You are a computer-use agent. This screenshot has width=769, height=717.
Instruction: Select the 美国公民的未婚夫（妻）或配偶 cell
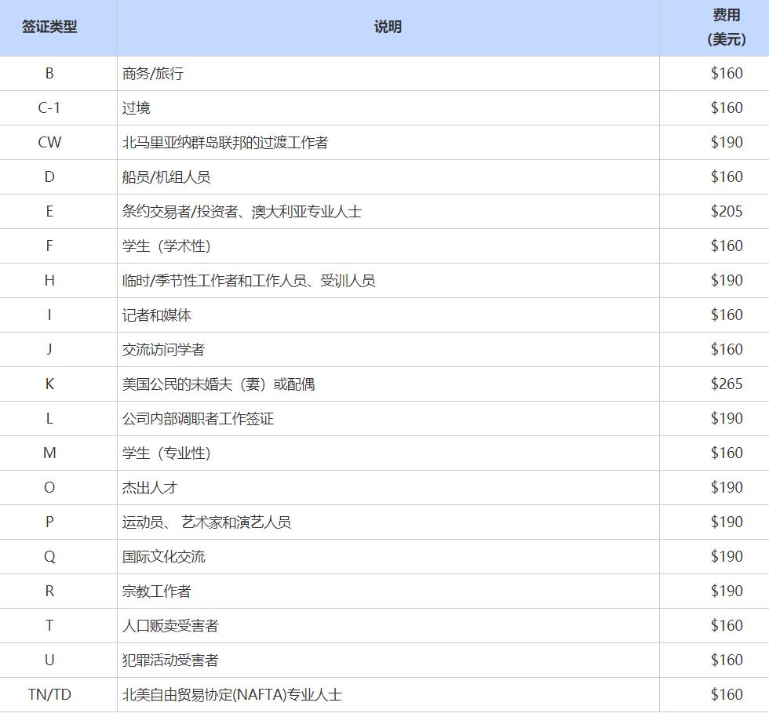(218, 384)
